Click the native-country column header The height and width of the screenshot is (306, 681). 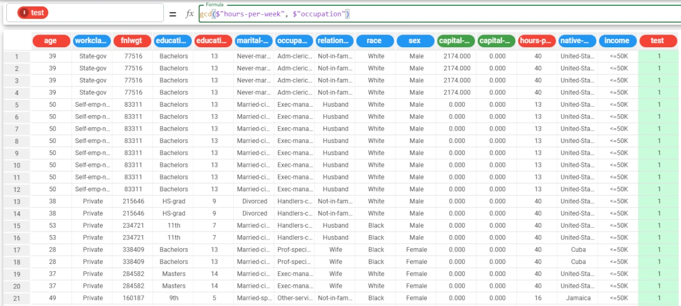(577, 41)
